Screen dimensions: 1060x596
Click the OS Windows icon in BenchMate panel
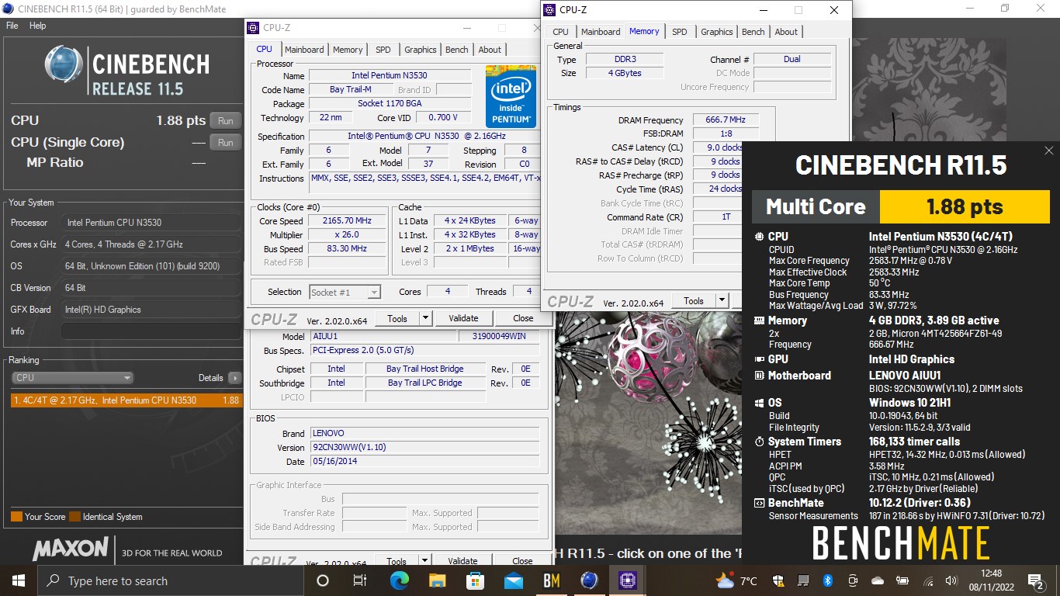(x=759, y=403)
